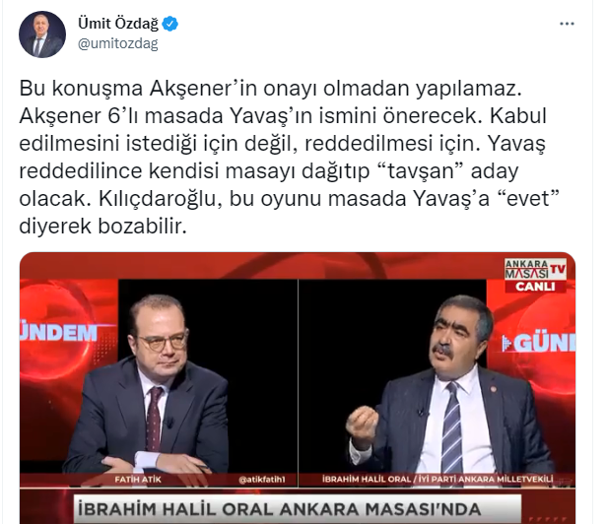Open the Ümit Özdağ display name link
The image size is (606, 524).
pyautogui.click(x=118, y=24)
